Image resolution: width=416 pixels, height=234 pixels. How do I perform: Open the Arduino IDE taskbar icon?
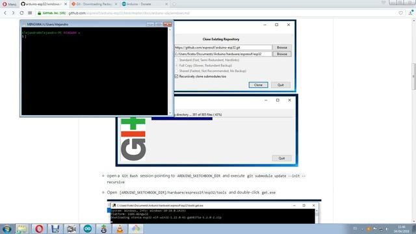click(x=88, y=229)
